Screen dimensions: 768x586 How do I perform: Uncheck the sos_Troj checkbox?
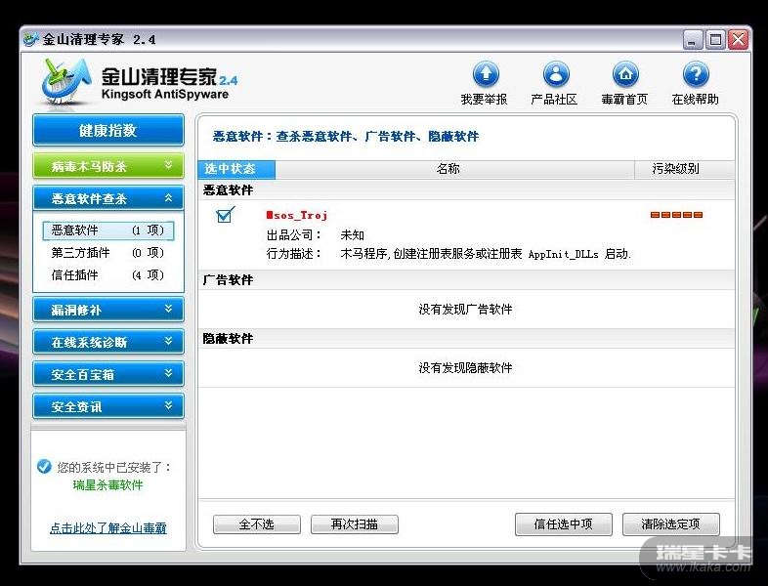[225, 215]
